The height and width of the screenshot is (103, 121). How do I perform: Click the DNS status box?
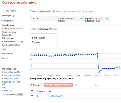44,18
